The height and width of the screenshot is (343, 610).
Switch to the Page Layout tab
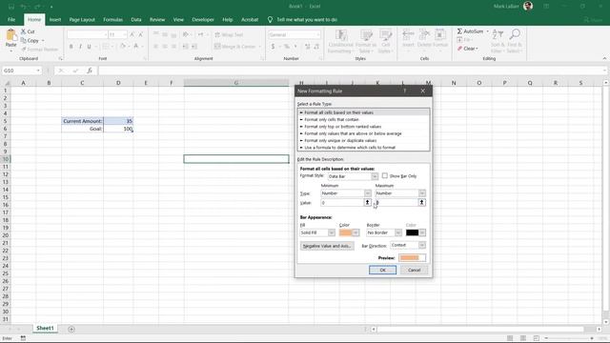(x=82, y=19)
